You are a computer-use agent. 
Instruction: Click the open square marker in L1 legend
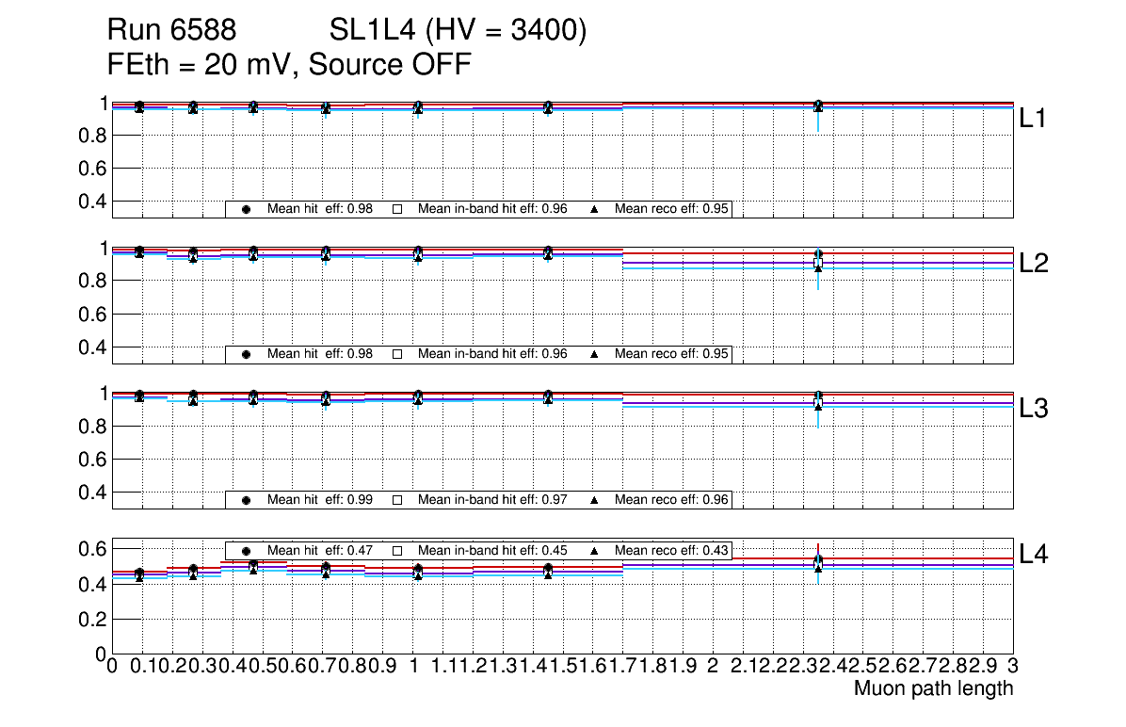(x=396, y=209)
